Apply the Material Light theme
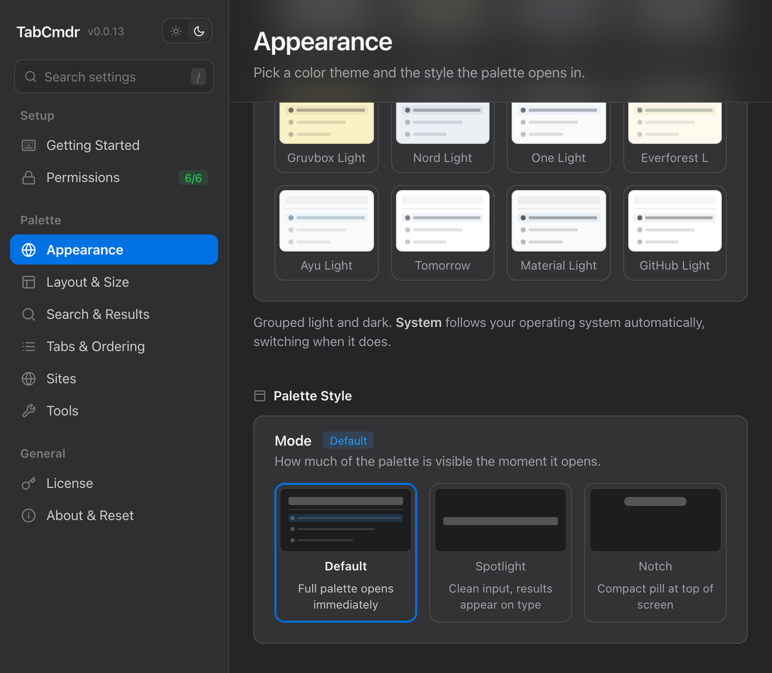The width and height of the screenshot is (772, 673). coord(559,233)
